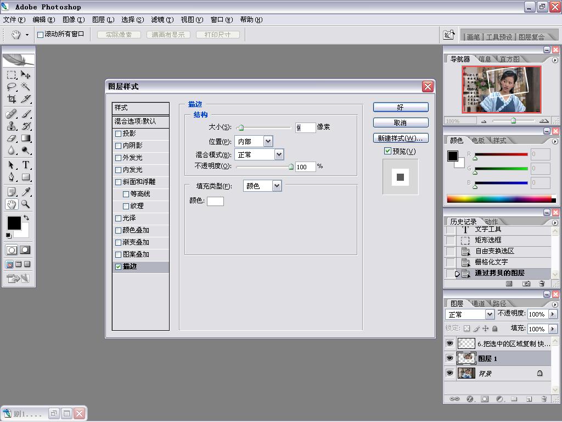Select the Type tool

point(25,165)
